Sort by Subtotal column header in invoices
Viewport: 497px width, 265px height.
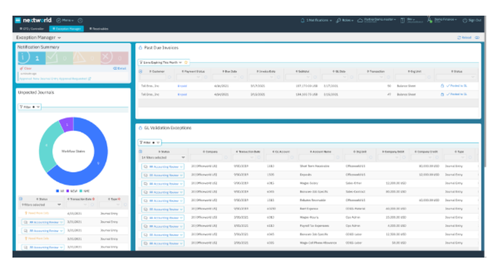(x=302, y=72)
